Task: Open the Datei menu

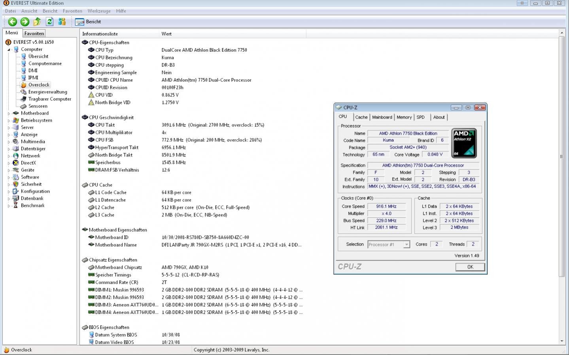Action: pos(10,11)
